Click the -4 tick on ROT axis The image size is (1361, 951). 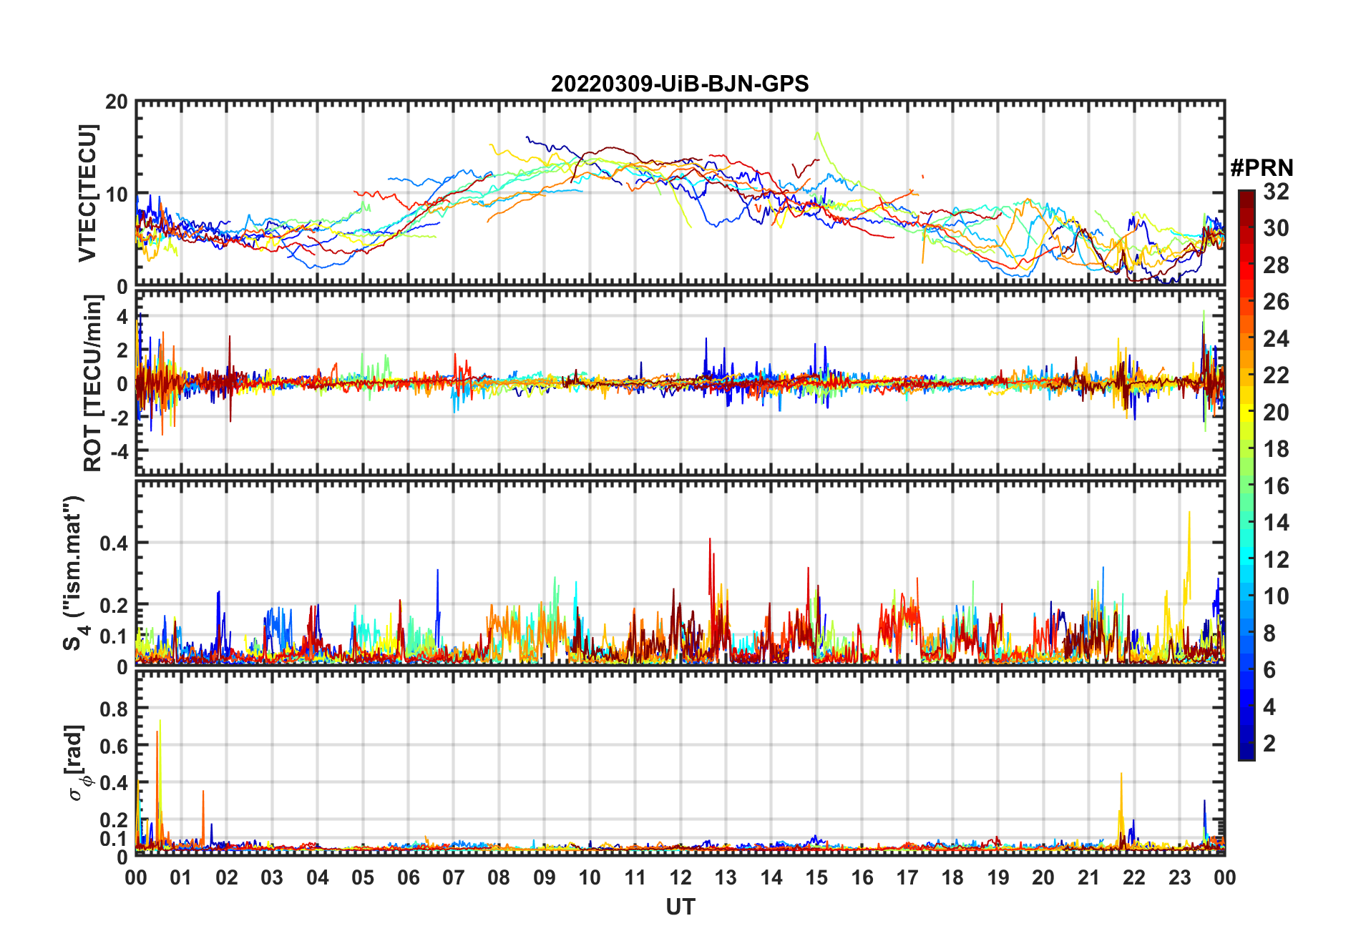point(118,451)
